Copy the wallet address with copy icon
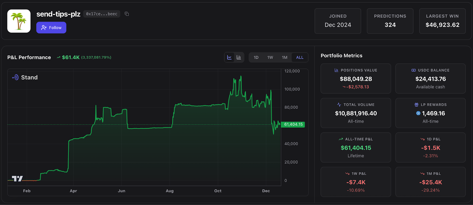The width and height of the screenshot is (473, 205). click(x=127, y=14)
